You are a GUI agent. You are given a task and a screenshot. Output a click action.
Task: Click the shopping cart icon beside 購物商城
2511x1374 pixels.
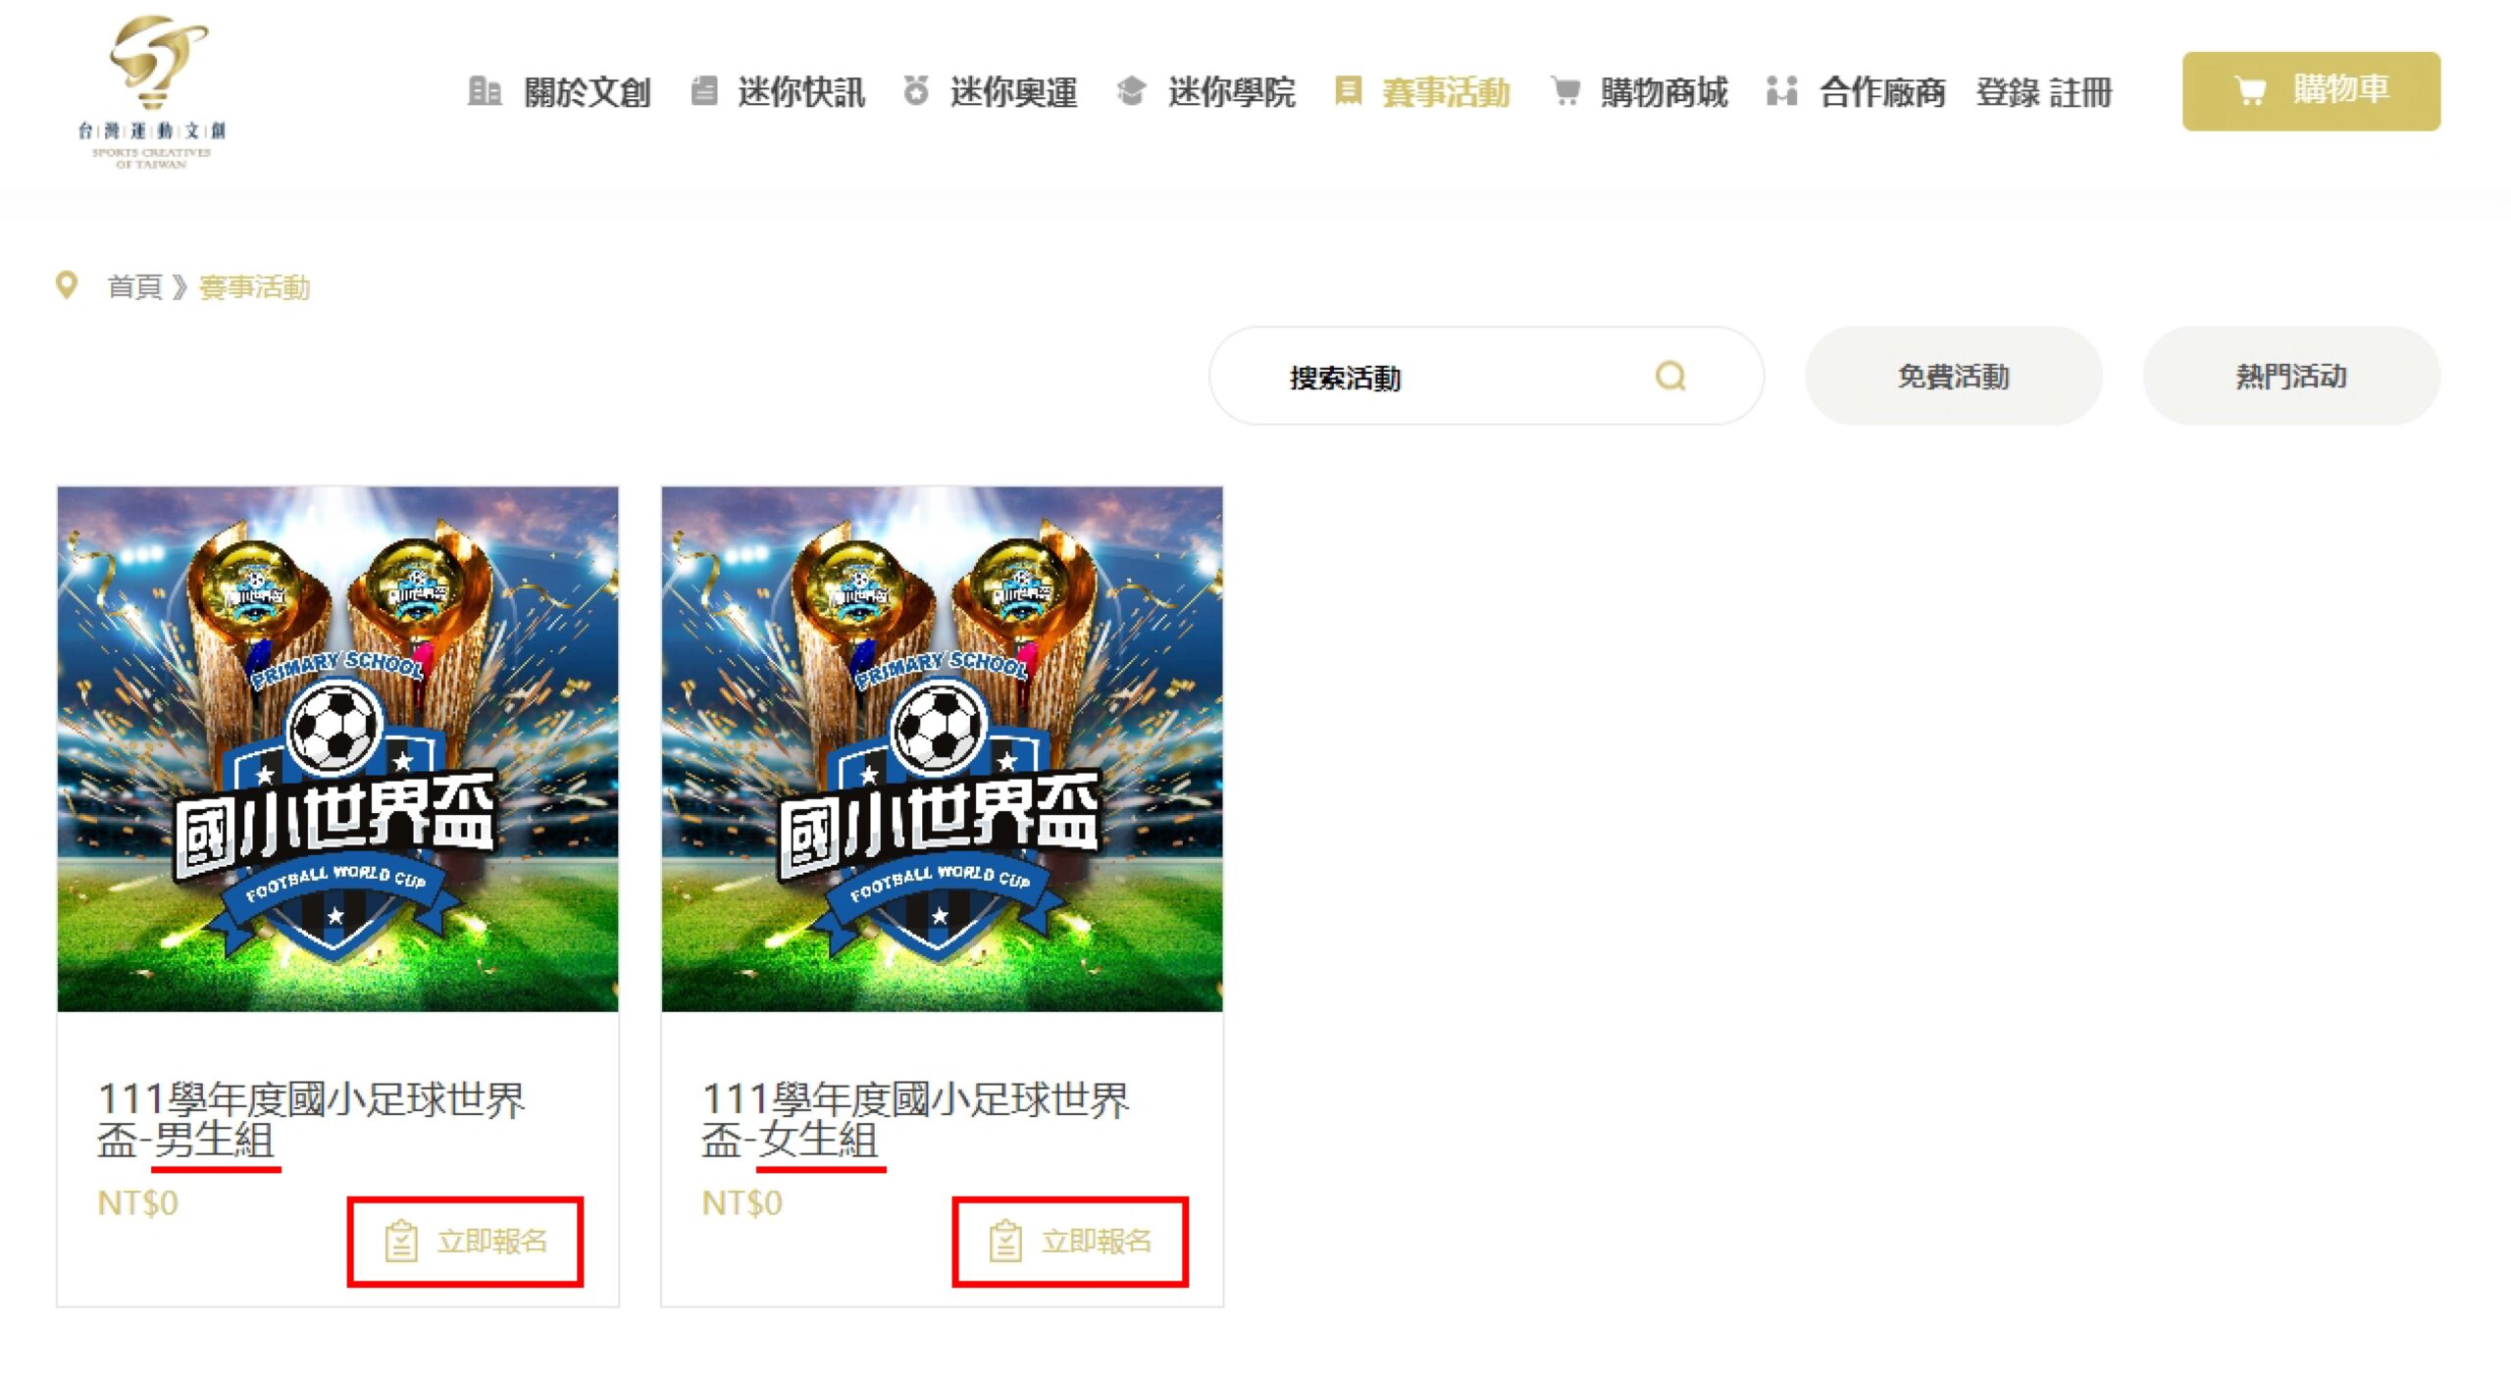coord(1565,91)
